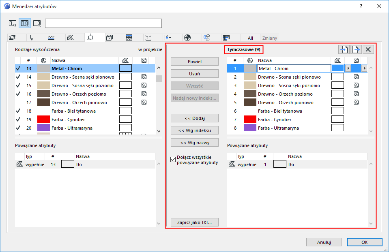This screenshot has width=389, height=252.
Task: Click texture column header icon in project list
Action: 144,60
